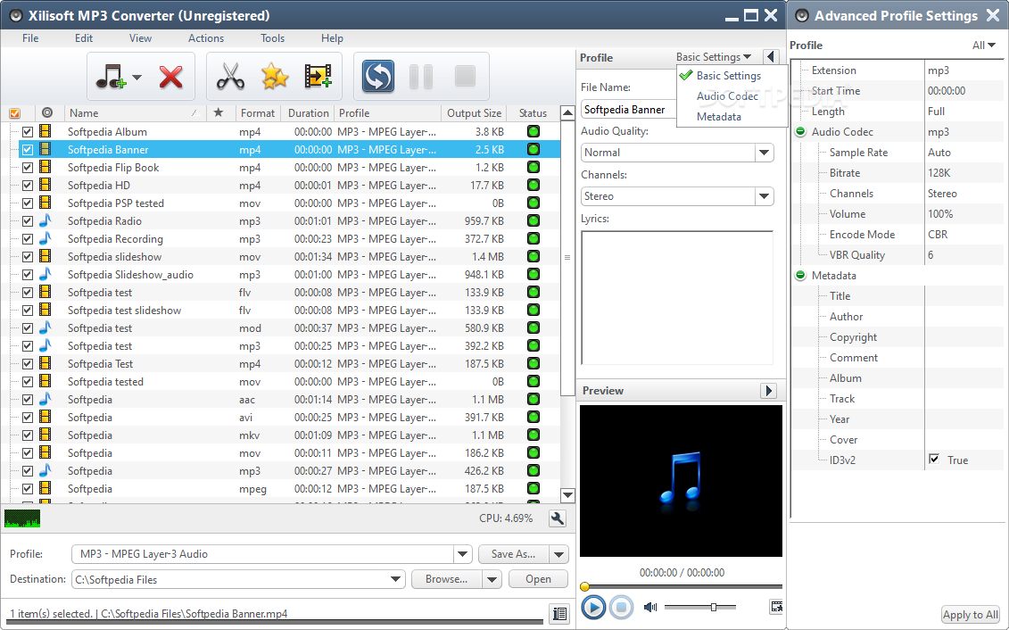The image size is (1009, 630).
Task: Click the Lyrics text area
Action: [x=677, y=298]
